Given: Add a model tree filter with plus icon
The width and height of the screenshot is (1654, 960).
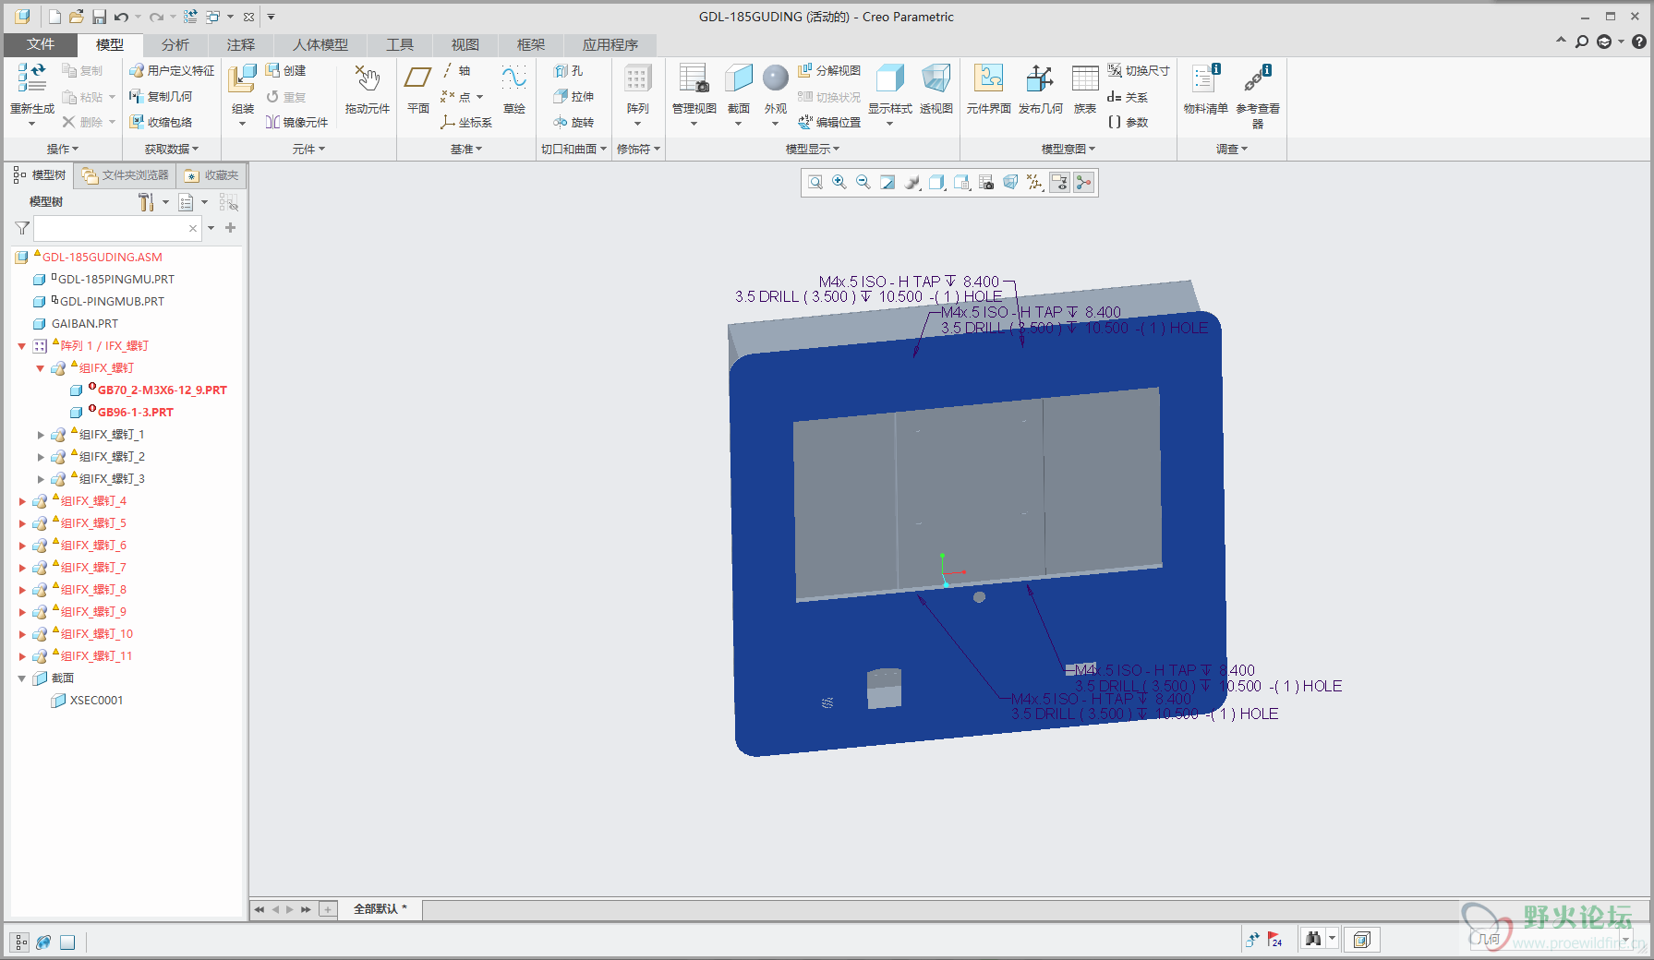Looking at the screenshot, I should point(231,228).
